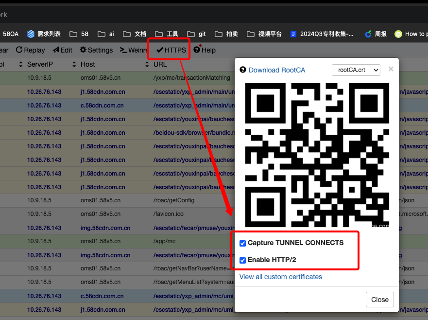The height and width of the screenshot is (320, 428).
Task: Click the ServerIP column header
Action: tap(40, 64)
